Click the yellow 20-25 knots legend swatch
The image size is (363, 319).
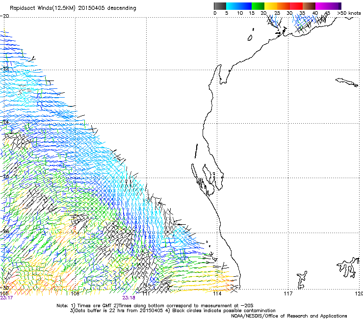(271, 6)
